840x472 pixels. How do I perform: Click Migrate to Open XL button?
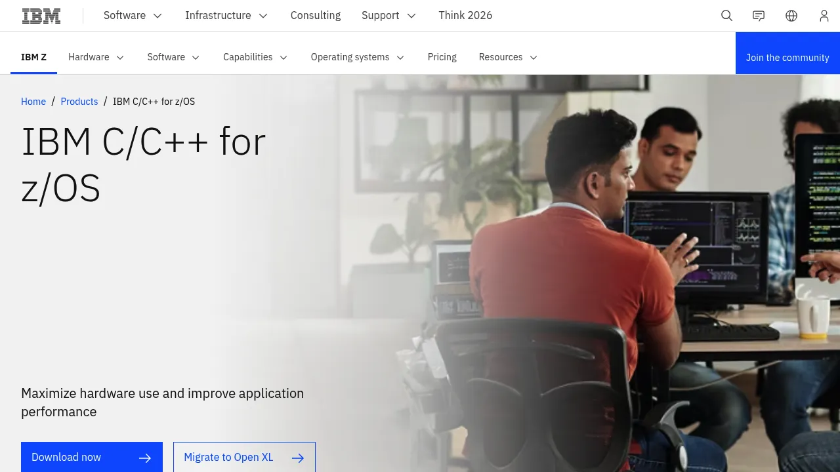[244, 457]
